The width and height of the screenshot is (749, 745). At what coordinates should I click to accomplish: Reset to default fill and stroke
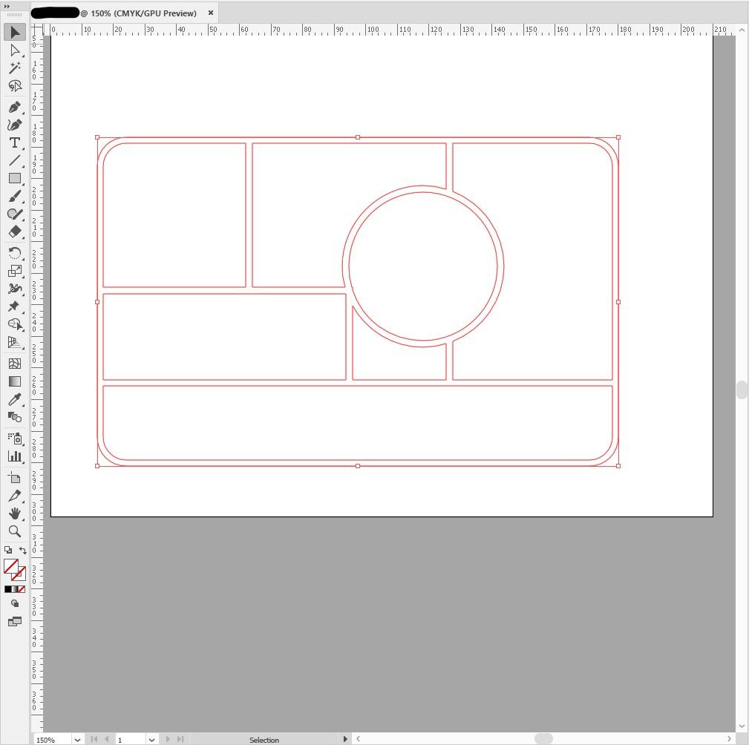(8, 550)
